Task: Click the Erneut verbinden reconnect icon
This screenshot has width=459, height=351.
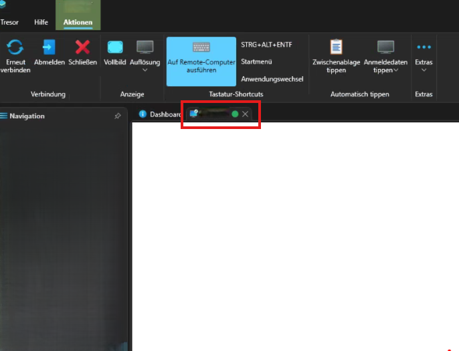Action: (15, 47)
